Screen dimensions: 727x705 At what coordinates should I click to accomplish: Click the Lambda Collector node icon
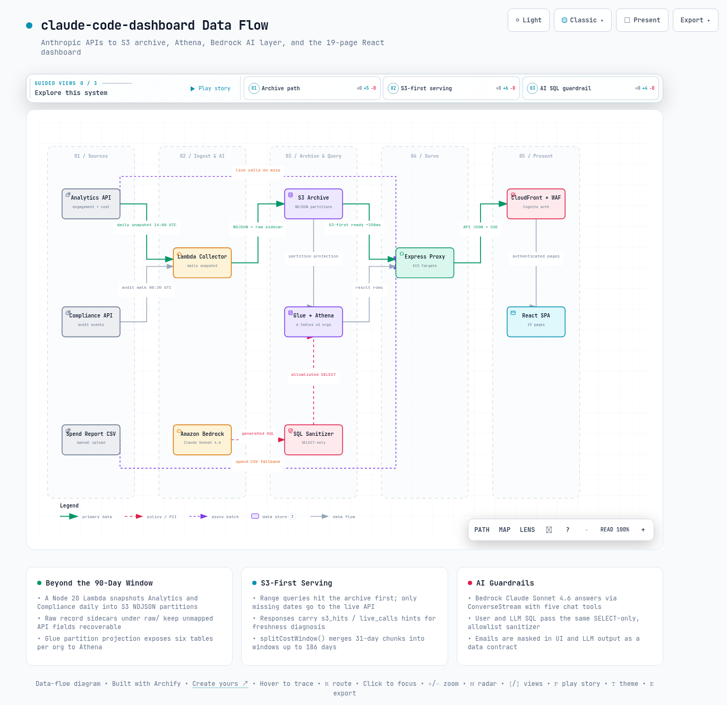point(179,254)
